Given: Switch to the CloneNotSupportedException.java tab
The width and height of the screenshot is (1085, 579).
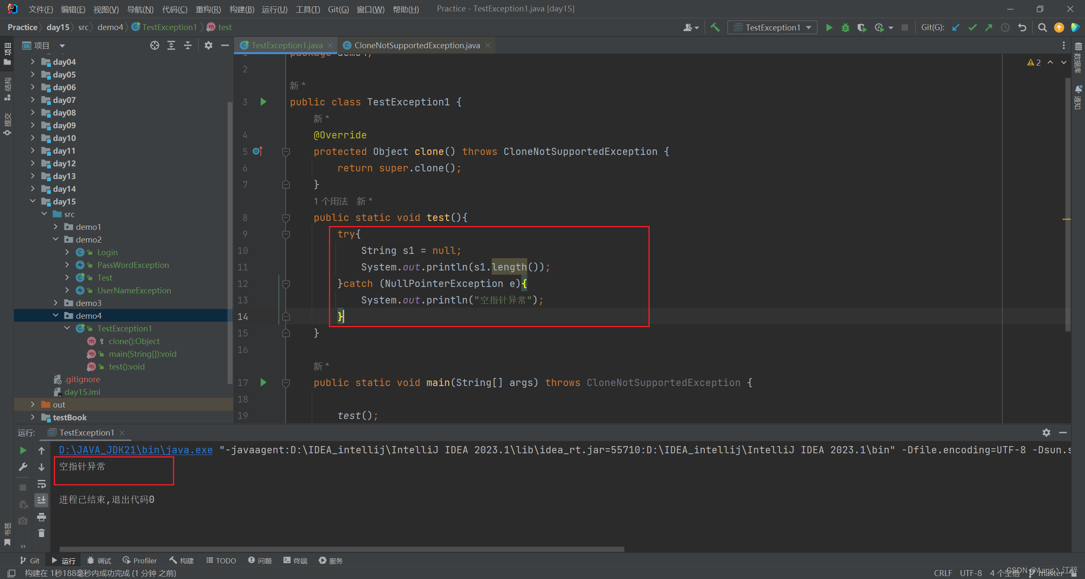Looking at the screenshot, I should pos(417,45).
